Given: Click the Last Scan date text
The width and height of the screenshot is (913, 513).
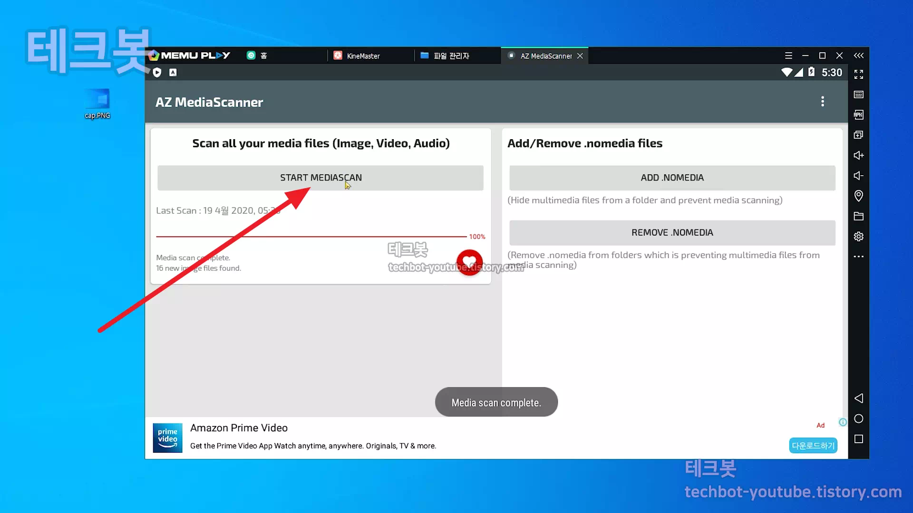Looking at the screenshot, I should pyautogui.click(x=218, y=210).
